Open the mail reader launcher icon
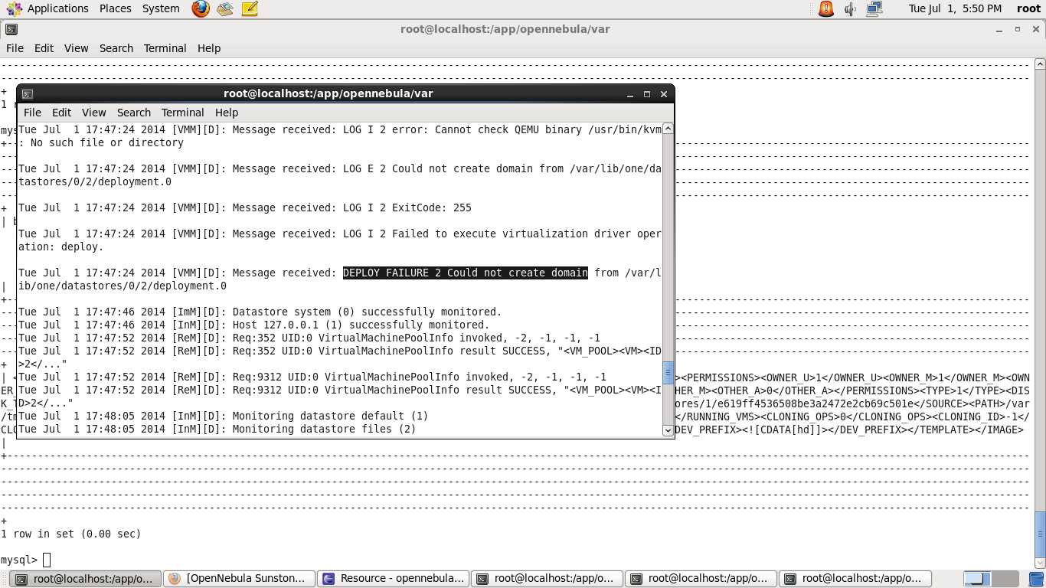Screen dimensions: 1046x588 click(224, 9)
